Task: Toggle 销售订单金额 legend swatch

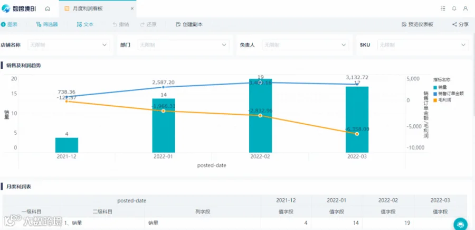Action: tap(435, 94)
